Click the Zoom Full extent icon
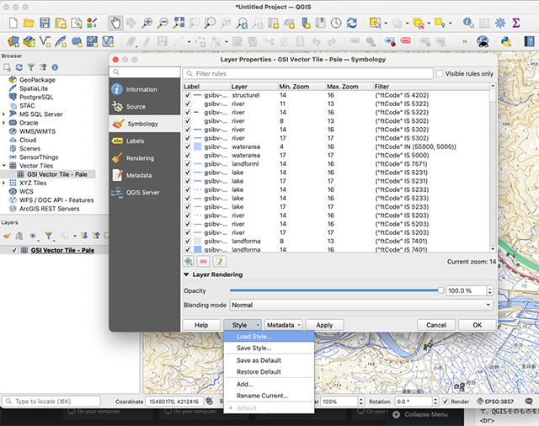Viewport: 539px width, 426px height. (x=179, y=23)
